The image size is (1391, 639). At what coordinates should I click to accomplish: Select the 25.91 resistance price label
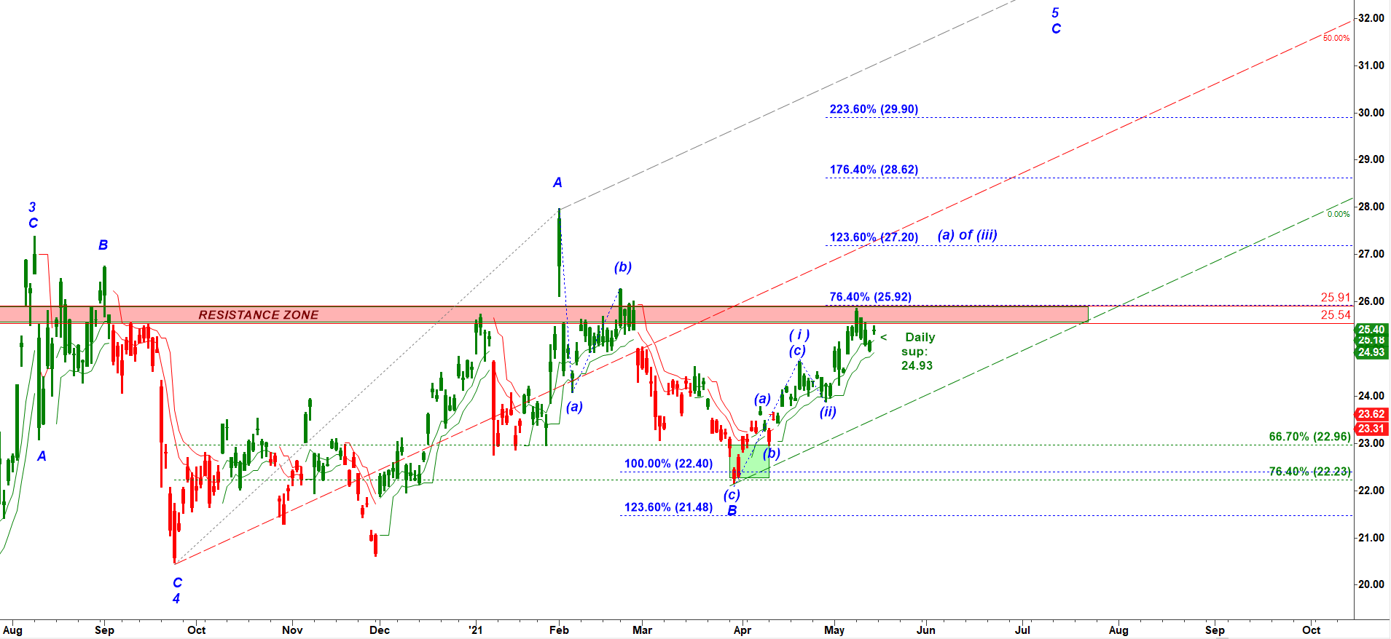[x=1336, y=298]
